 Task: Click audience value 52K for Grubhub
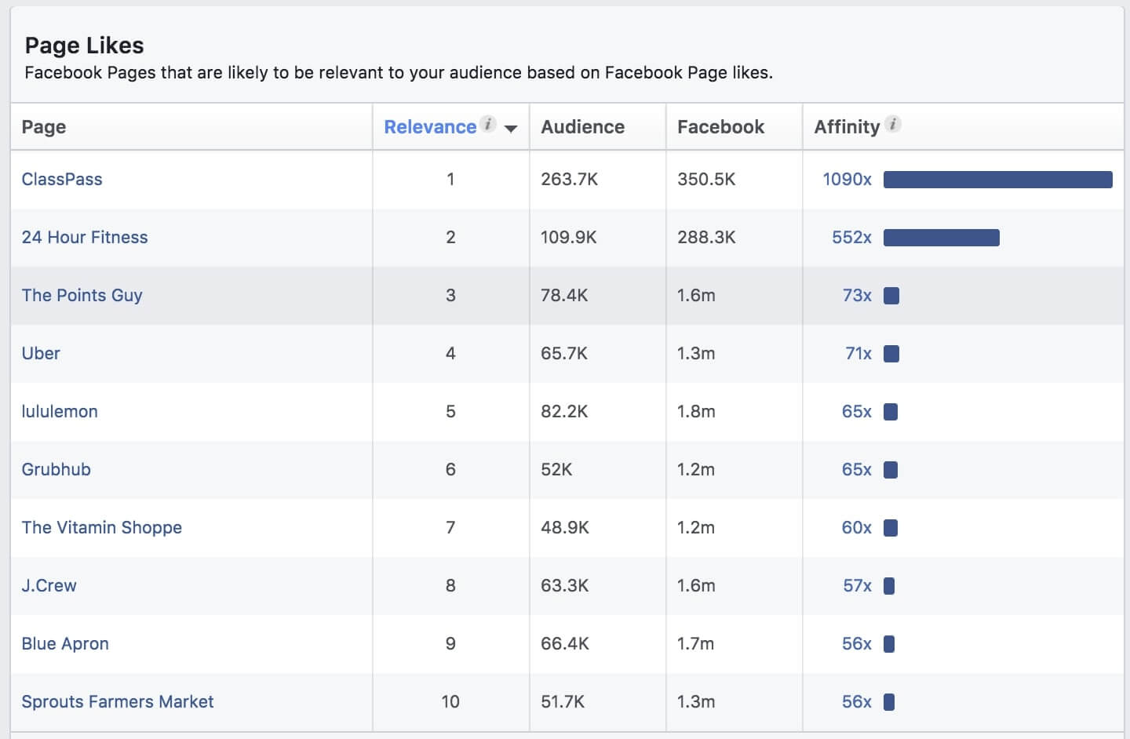[x=556, y=469]
